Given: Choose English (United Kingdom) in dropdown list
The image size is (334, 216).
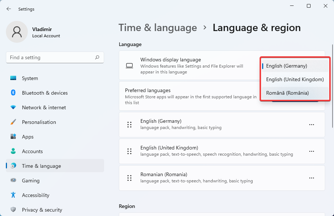Looking at the screenshot, I should tap(295, 79).
